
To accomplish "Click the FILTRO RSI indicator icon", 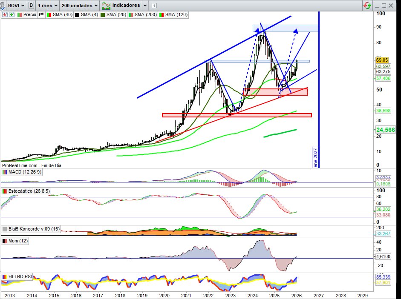I will click(x=4, y=276).
